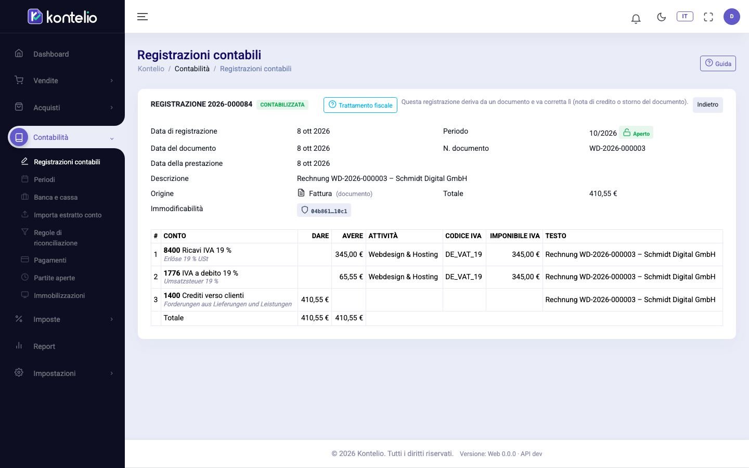This screenshot has width=749, height=468.
Task: Click the Aperto period status badge
Action: pos(636,133)
